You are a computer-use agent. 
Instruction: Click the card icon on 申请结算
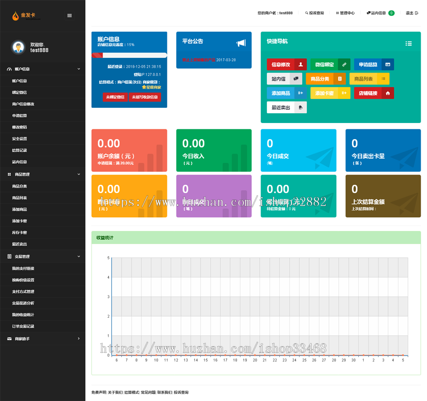(387, 65)
